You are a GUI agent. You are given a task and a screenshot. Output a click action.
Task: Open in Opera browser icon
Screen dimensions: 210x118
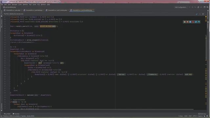point(193,22)
